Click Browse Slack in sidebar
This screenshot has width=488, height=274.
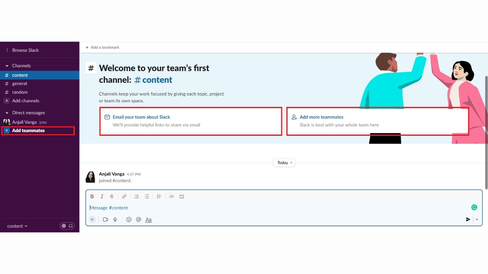click(x=25, y=50)
